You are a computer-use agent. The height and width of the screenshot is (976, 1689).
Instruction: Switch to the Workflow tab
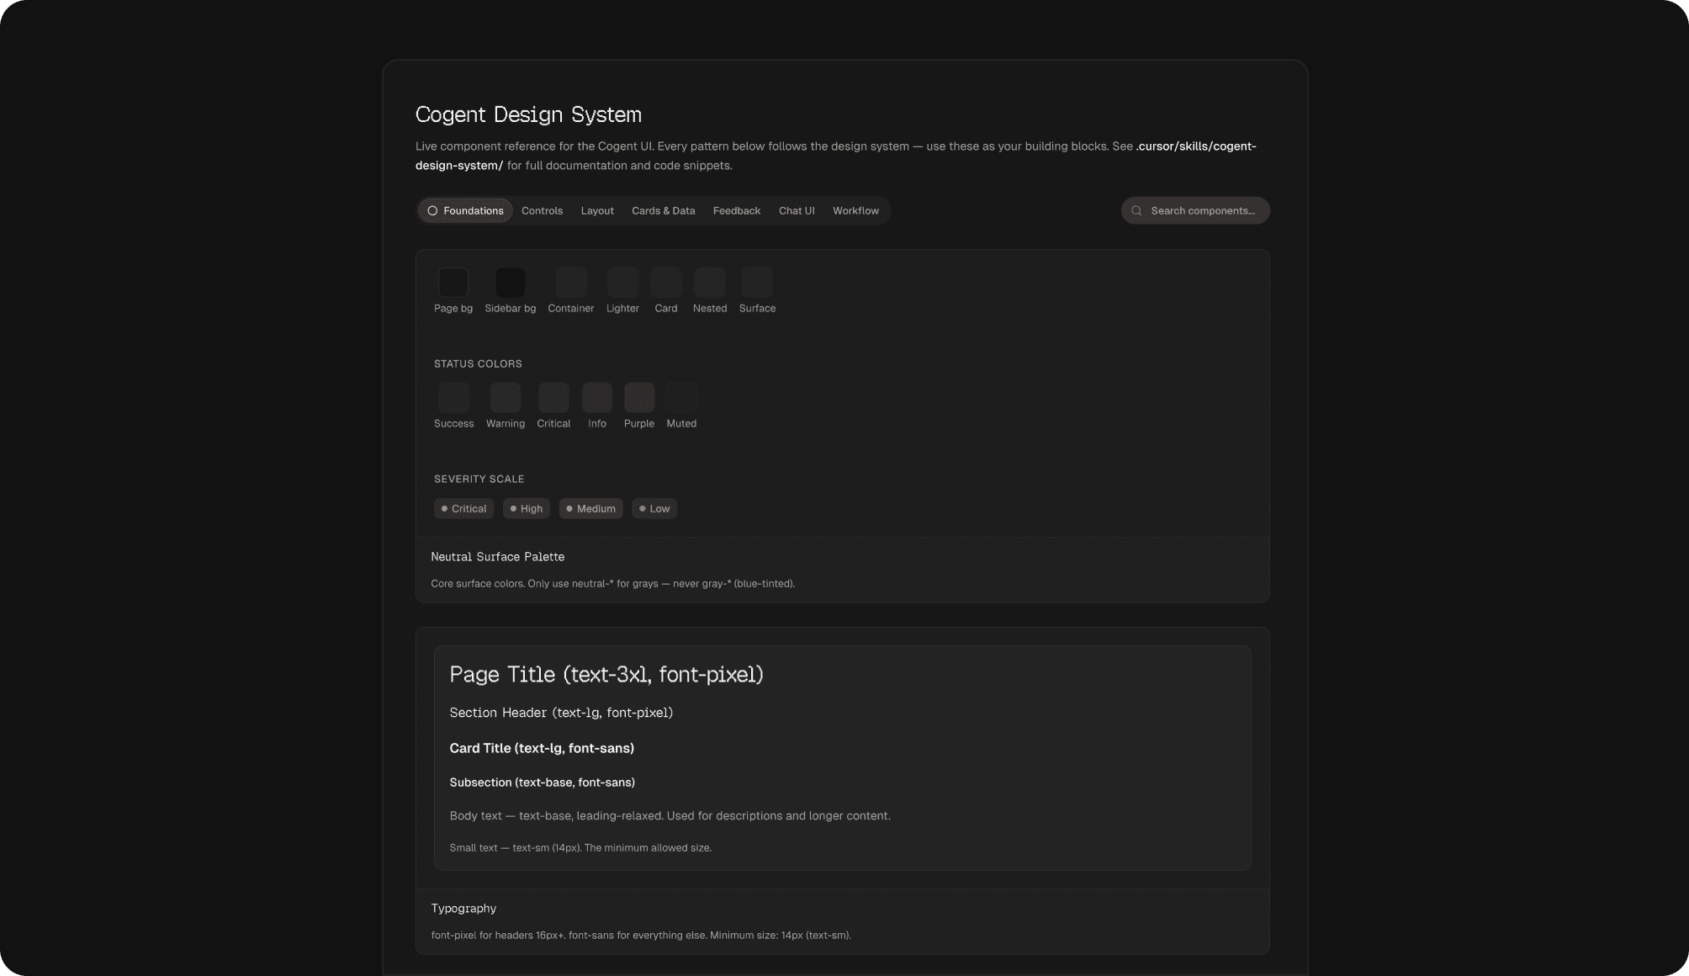coord(855,210)
